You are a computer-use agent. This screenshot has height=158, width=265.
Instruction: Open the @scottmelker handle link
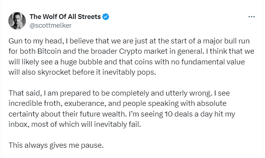[x=50, y=25]
